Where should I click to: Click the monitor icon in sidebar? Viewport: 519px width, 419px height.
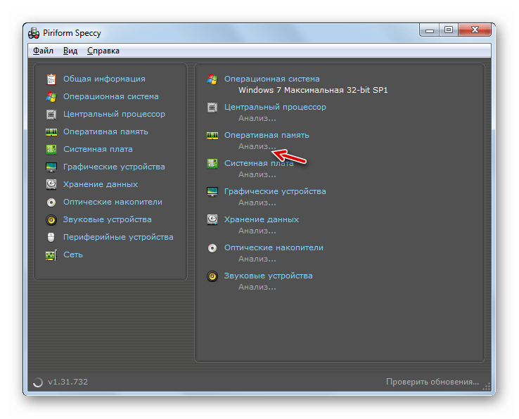click(51, 167)
